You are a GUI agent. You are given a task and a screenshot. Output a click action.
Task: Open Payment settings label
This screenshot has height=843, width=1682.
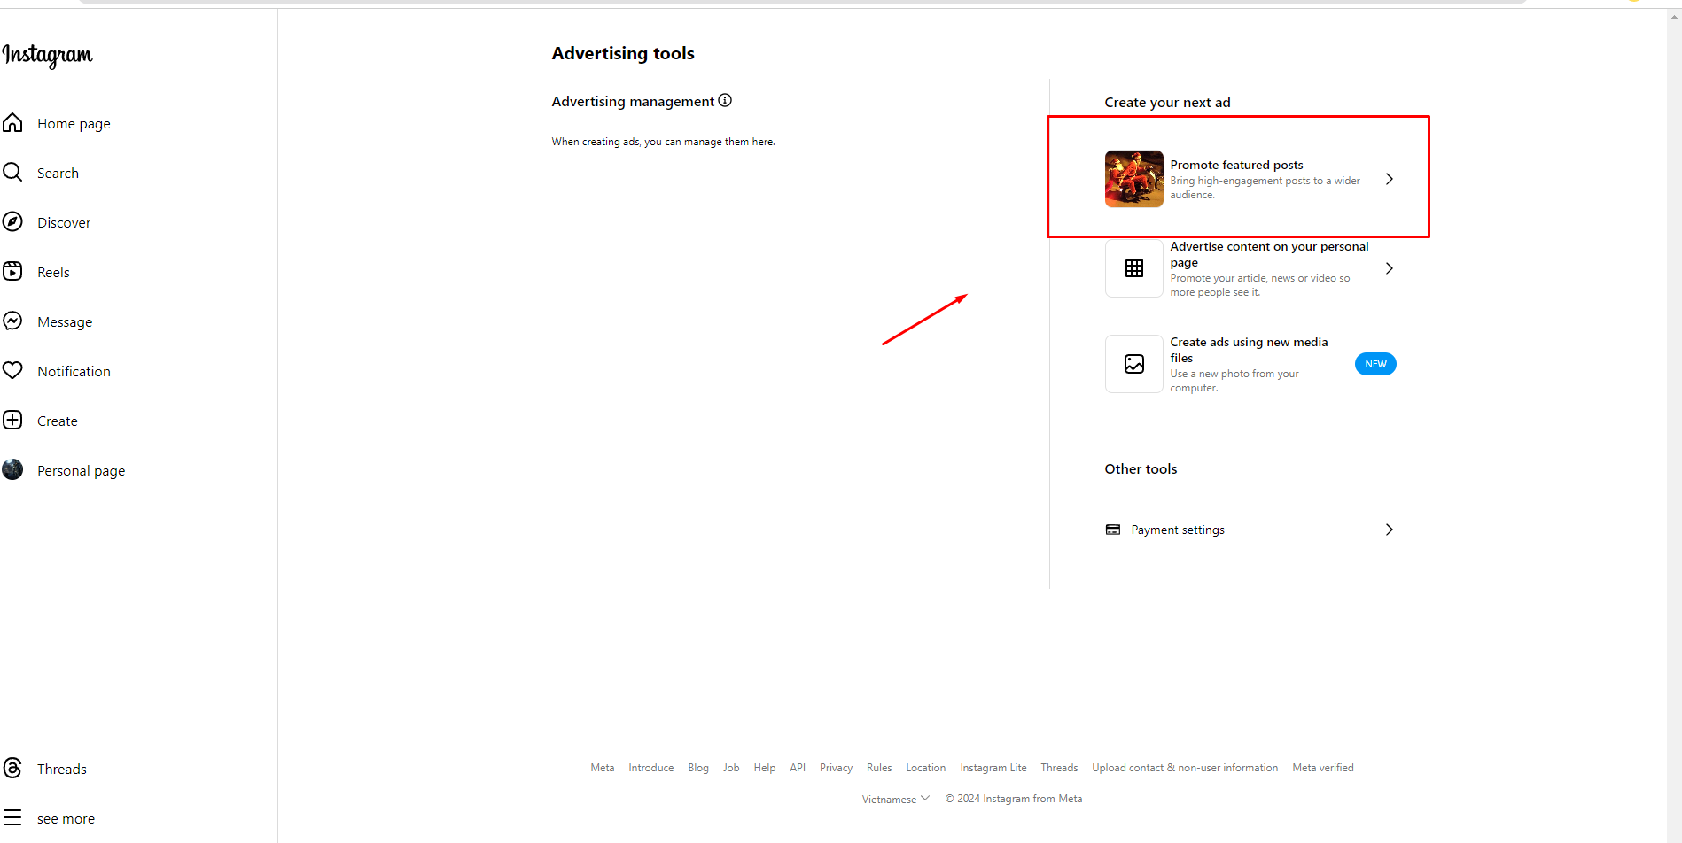coord(1178,530)
